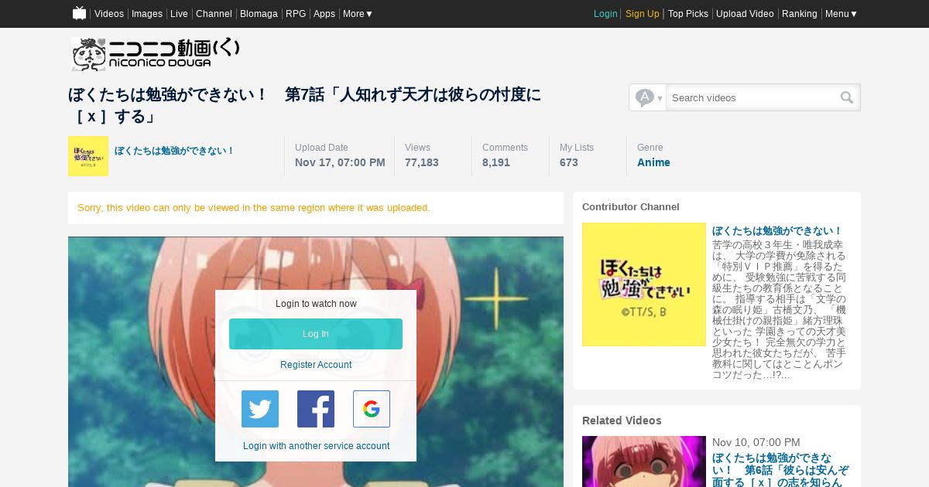Open the Ranking page
The width and height of the screenshot is (929, 487).
(800, 14)
